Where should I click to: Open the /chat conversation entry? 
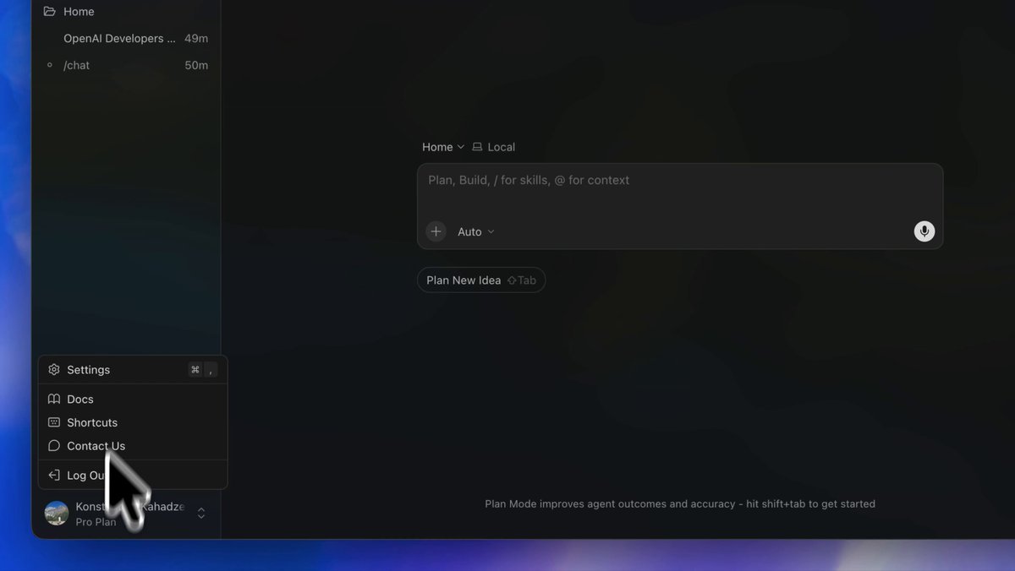coord(126,65)
